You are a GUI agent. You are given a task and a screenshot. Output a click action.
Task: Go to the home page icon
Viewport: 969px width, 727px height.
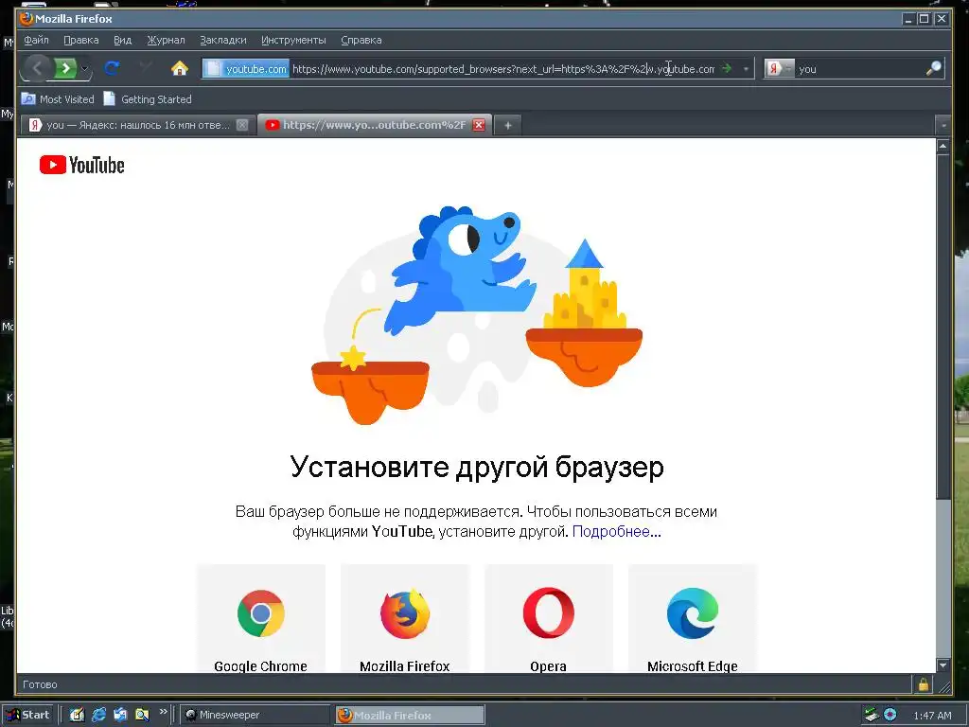(x=180, y=68)
